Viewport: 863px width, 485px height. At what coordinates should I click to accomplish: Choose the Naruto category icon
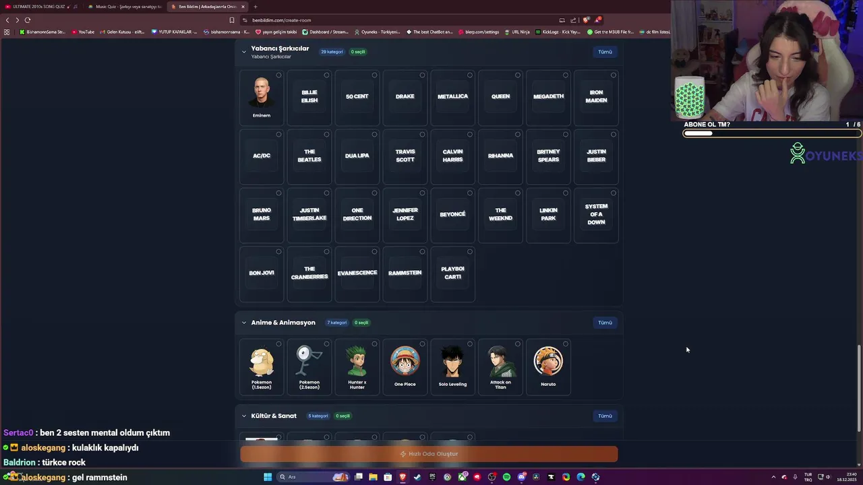coord(548,362)
